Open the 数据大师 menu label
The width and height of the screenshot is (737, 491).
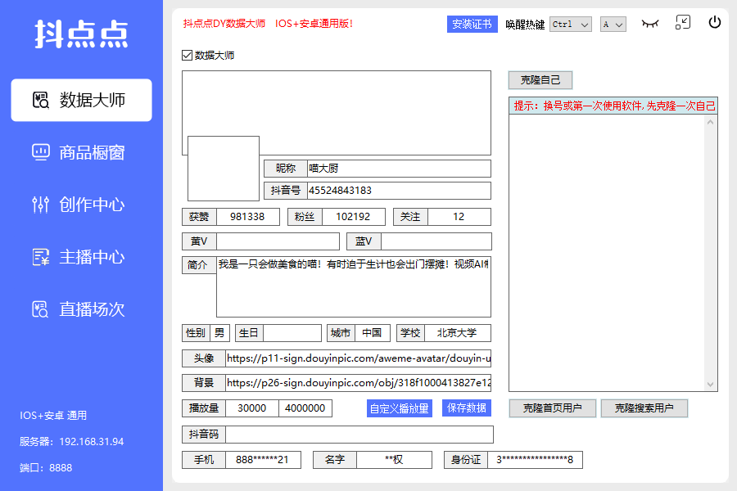[92, 100]
